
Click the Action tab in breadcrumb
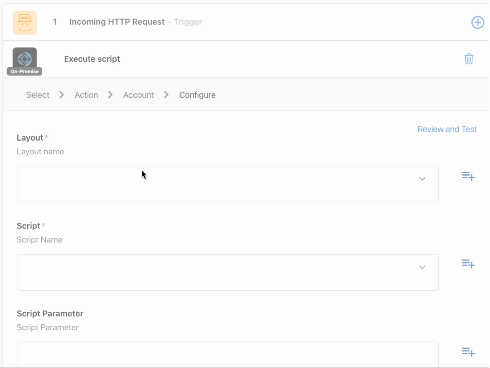[x=86, y=95]
